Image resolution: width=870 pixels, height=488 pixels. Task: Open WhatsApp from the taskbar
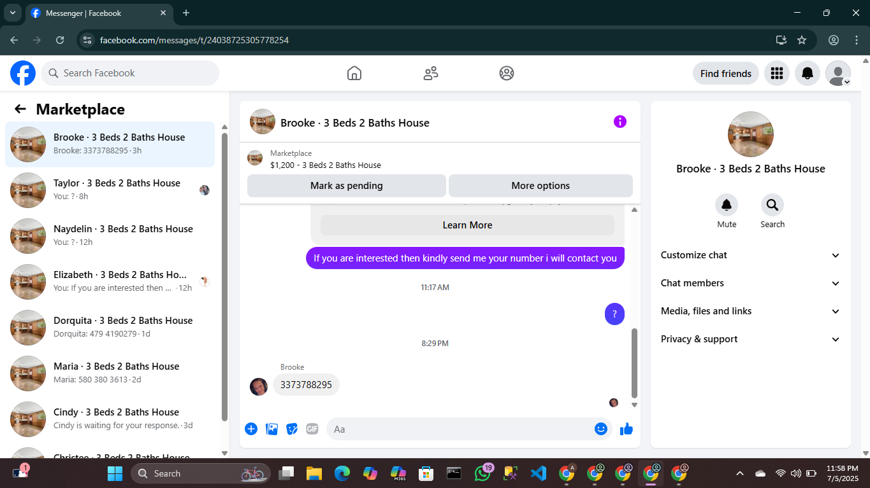coord(482,473)
